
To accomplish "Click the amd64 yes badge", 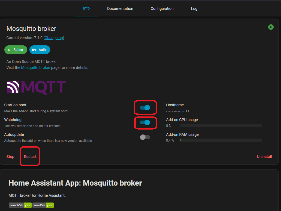I will (43, 205).
